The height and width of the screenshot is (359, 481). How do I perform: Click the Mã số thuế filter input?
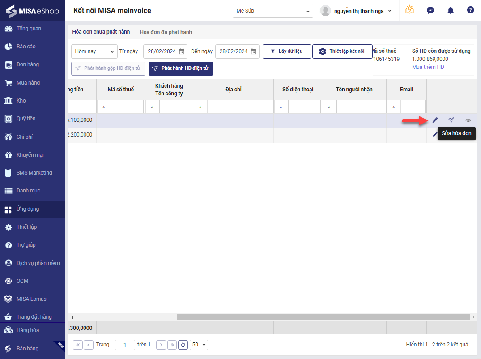[128, 107]
